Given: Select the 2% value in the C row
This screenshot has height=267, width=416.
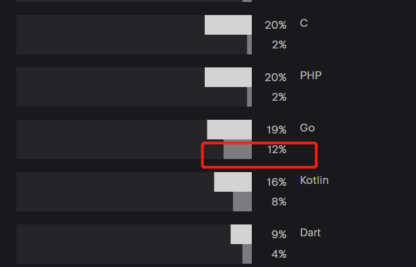Looking at the screenshot, I should 279,45.
